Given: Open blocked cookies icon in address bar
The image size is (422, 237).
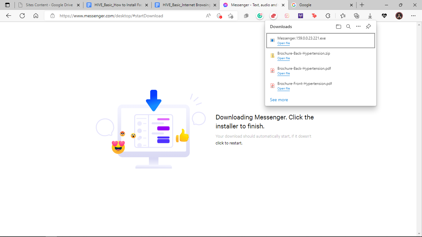Looking at the screenshot, I should point(220,16).
